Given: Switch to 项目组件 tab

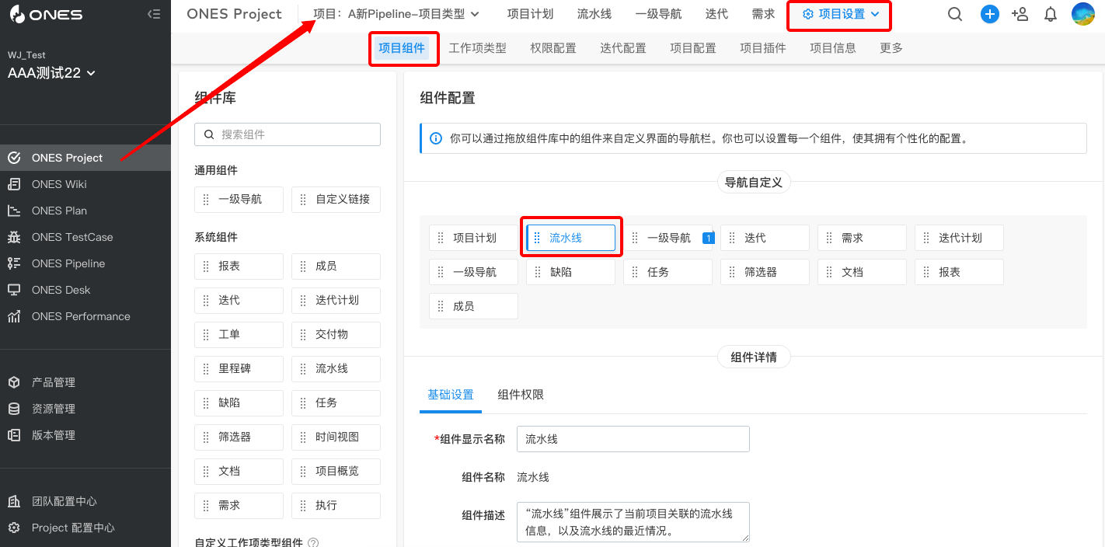Looking at the screenshot, I should tap(402, 48).
